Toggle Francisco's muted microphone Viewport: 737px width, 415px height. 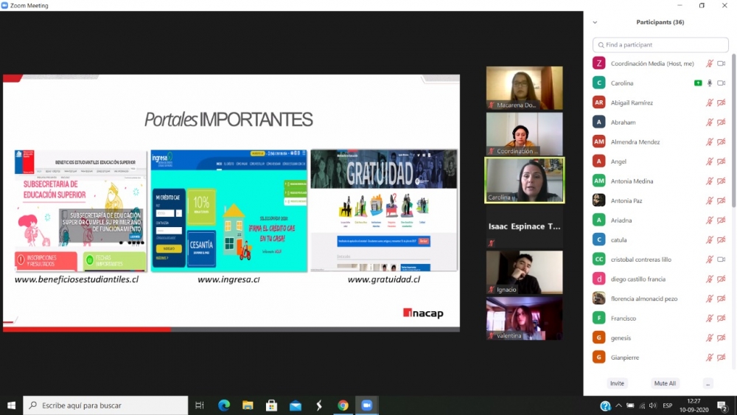click(x=710, y=318)
